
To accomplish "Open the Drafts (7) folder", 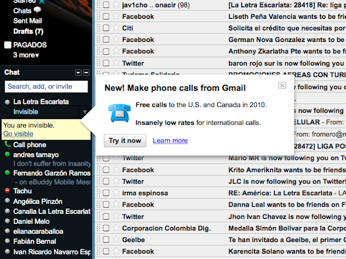I will (x=28, y=31).
